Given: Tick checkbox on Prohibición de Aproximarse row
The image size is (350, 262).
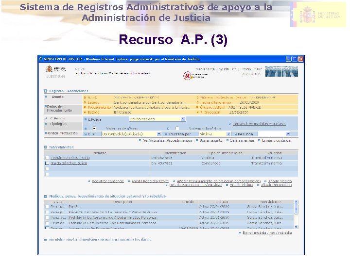Looking at the screenshot, I should tap(47, 217).
